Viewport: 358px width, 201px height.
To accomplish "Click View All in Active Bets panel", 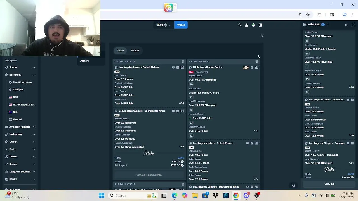I will [x=329, y=184].
